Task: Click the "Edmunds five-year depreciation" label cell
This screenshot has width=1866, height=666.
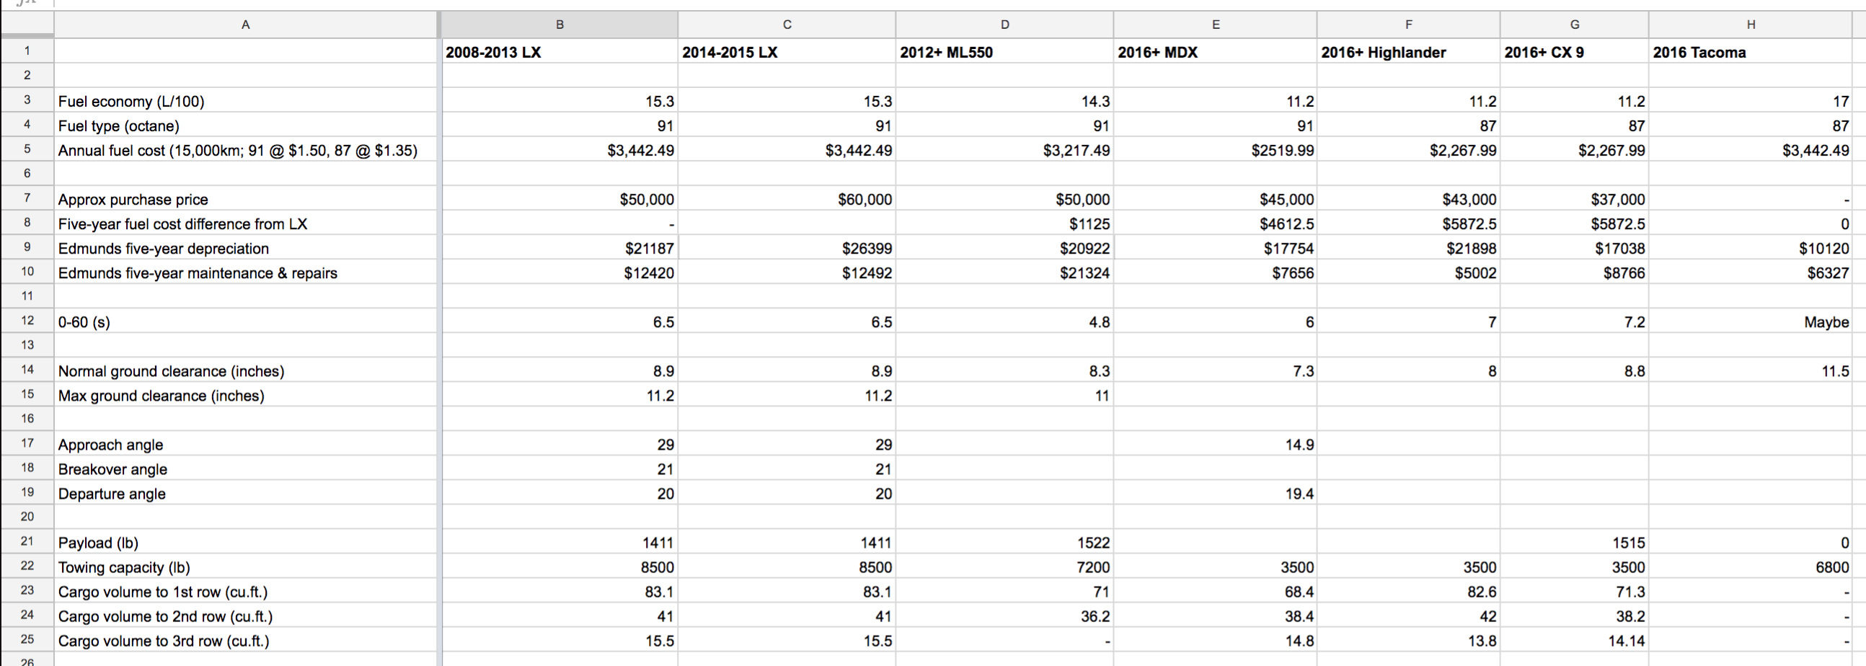Action: (246, 248)
